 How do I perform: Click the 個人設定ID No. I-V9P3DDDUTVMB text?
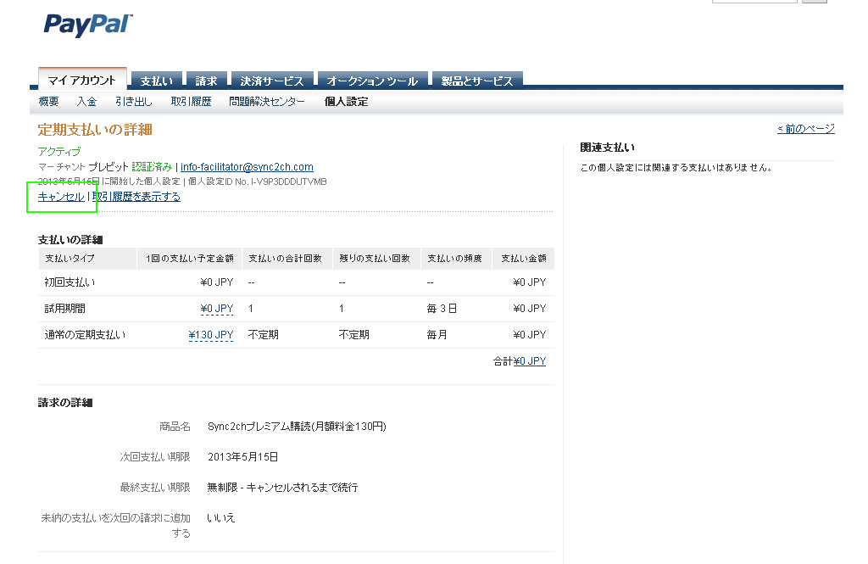[258, 181]
